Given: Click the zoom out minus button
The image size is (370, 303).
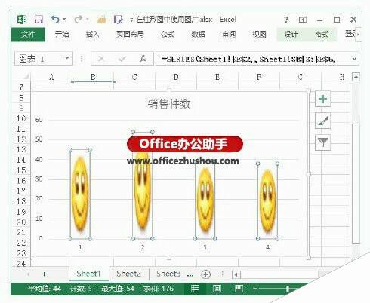Looking at the screenshot, I should click(254, 289).
